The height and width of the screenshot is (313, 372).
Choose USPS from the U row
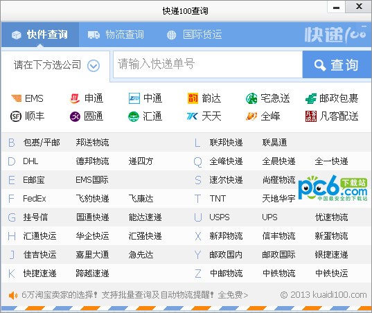click(x=220, y=217)
